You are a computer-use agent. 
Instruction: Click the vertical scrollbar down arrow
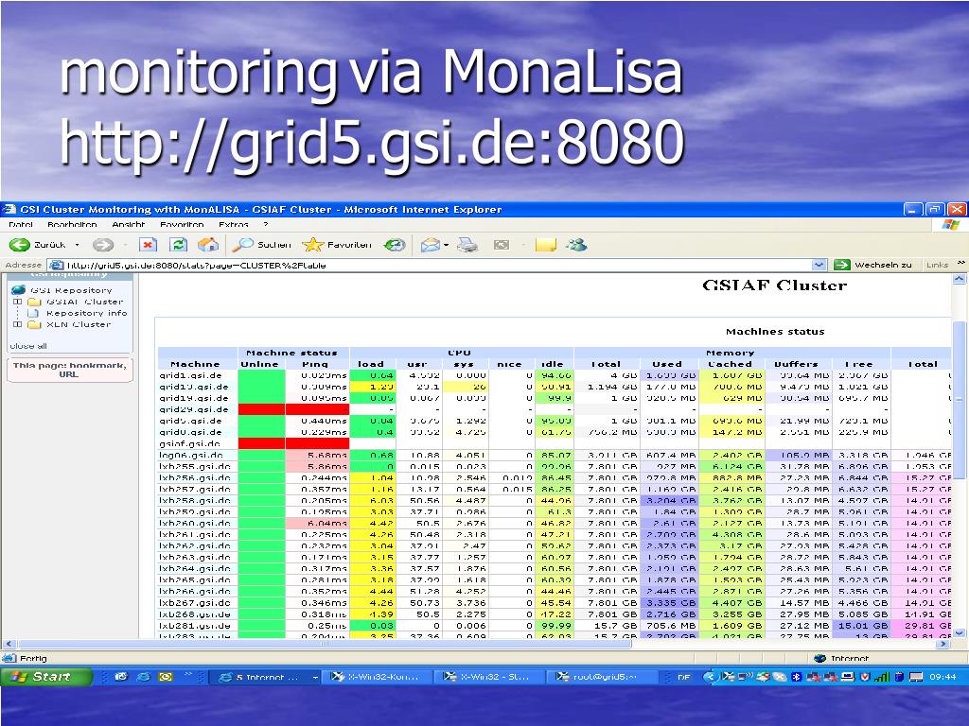coord(960,632)
